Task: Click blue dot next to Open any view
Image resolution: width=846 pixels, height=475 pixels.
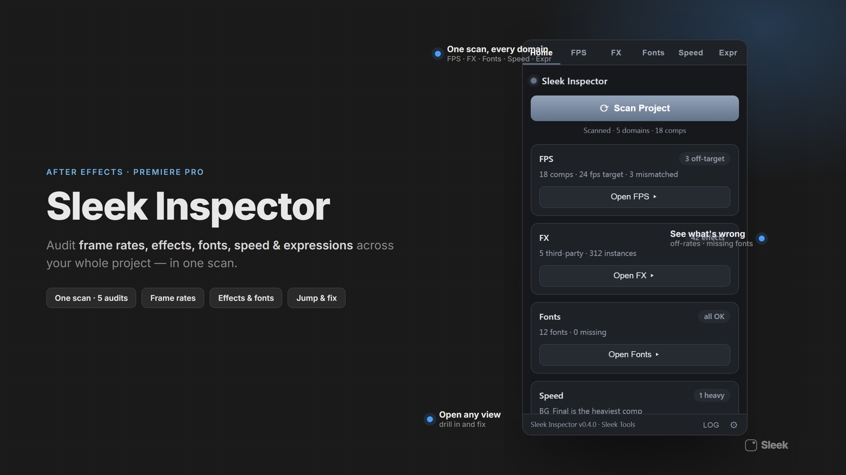Action: (x=430, y=419)
